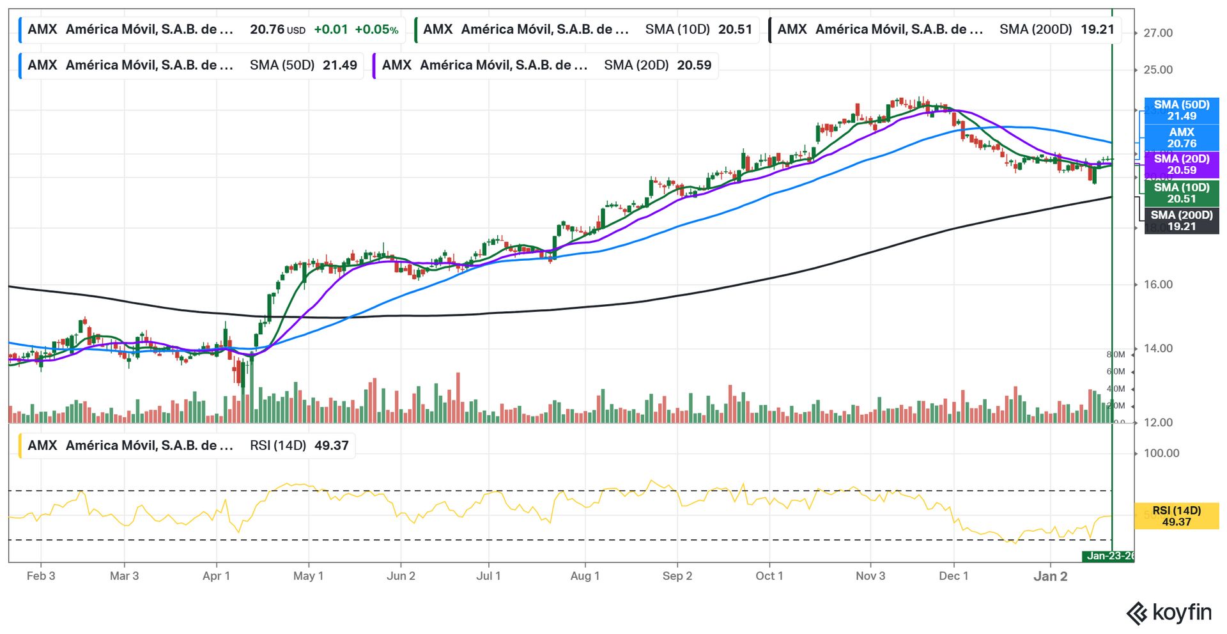Click the Aug 1 date label
The height and width of the screenshot is (634, 1227).
click(x=585, y=576)
